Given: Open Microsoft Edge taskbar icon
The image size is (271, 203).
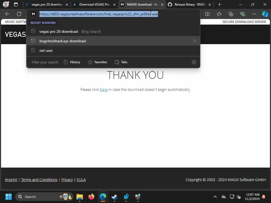Looking at the screenshot, I should (103, 197).
